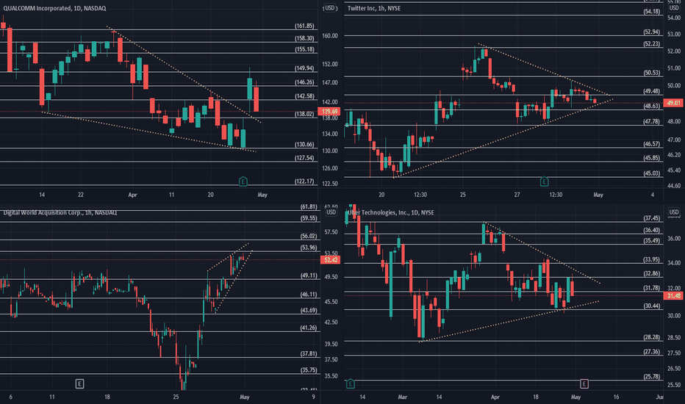The image size is (685, 404).
Task: Select the (35.49) level label
Action: pyautogui.click(x=652, y=241)
